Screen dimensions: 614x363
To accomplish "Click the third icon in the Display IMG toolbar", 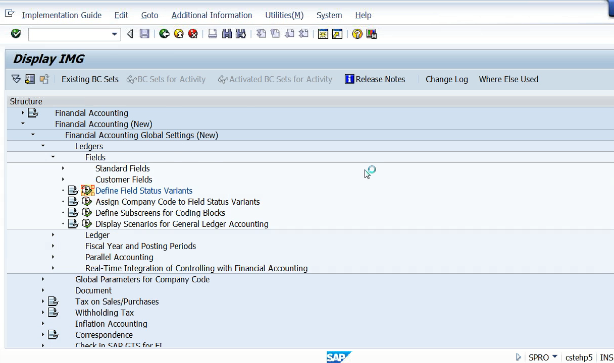I will click(44, 79).
